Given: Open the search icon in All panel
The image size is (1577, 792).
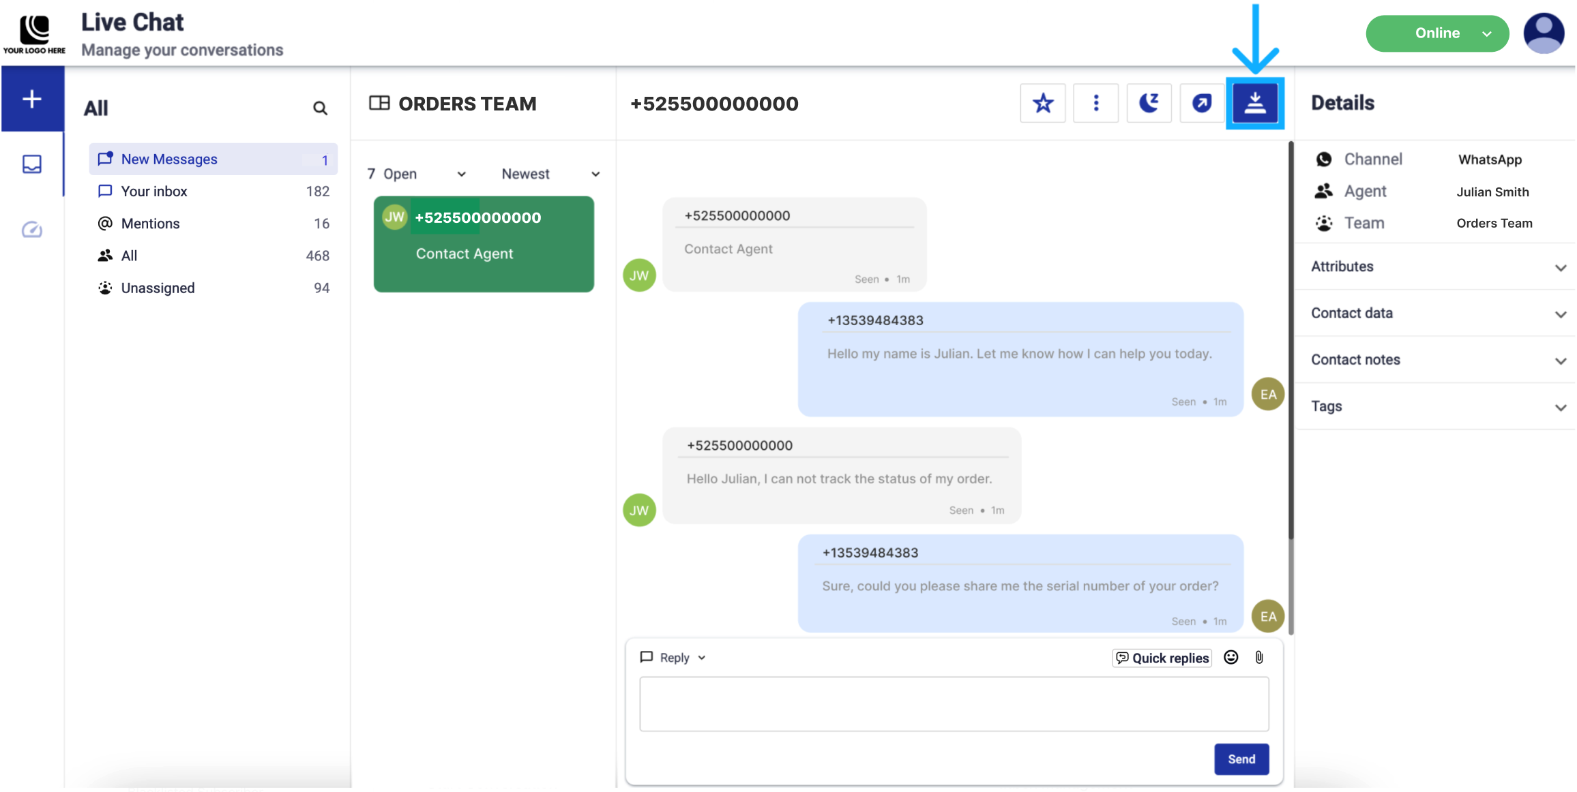Looking at the screenshot, I should tap(320, 108).
